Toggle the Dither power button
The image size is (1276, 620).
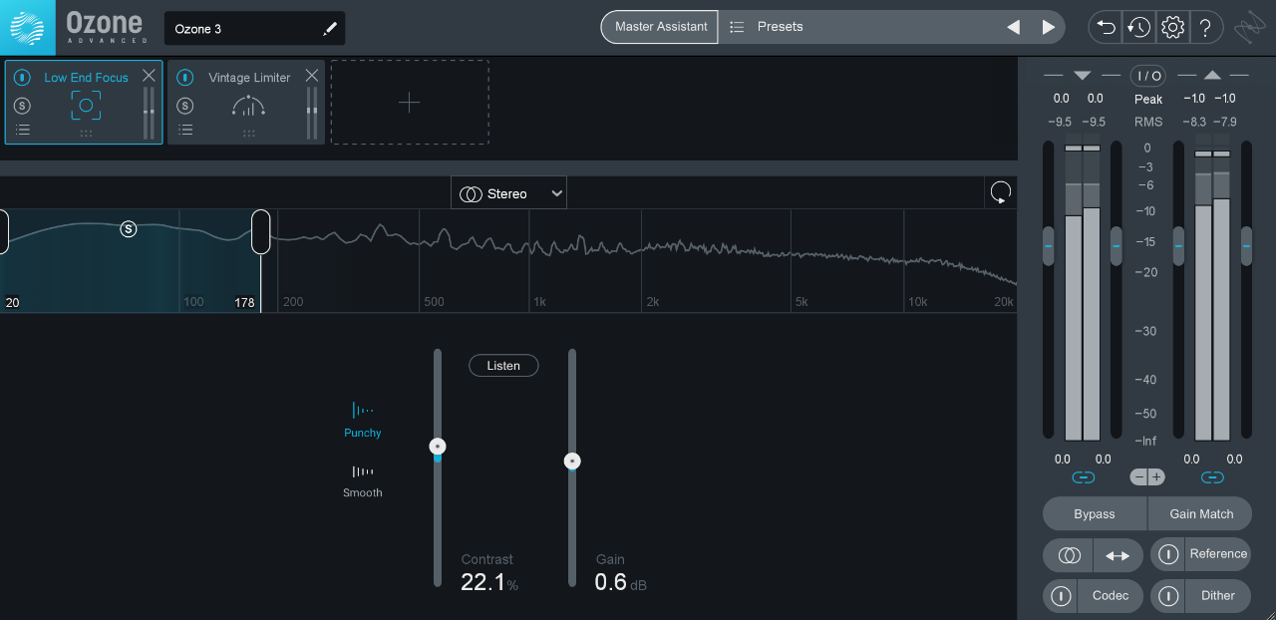pos(1168,596)
